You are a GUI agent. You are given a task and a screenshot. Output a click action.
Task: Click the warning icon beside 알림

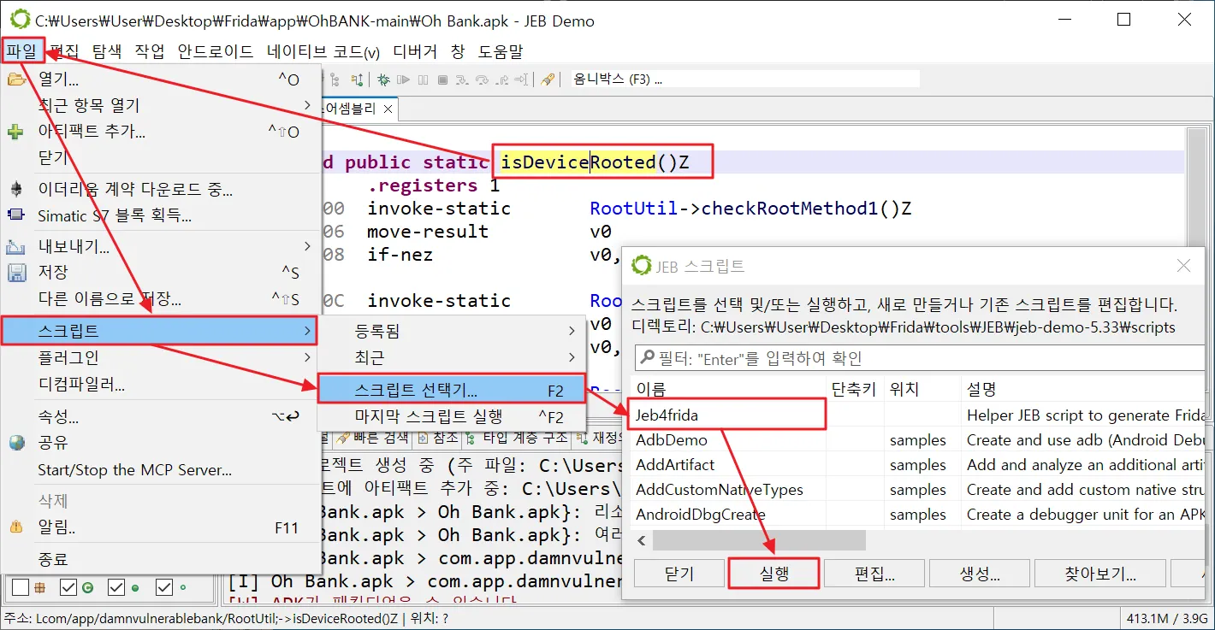click(16, 527)
